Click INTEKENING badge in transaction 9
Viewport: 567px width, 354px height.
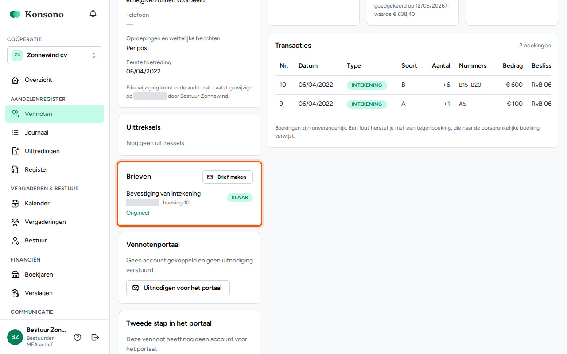pos(367,104)
